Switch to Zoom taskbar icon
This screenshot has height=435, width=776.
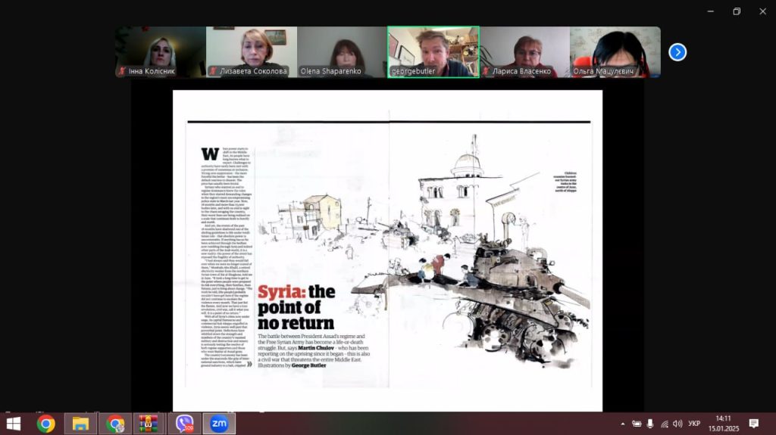coord(219,424)
